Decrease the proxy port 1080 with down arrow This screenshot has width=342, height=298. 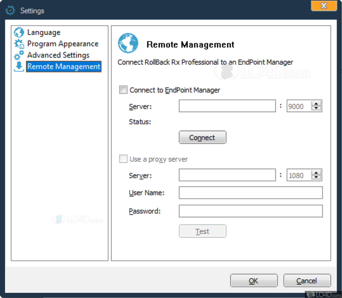pos(316,177)
